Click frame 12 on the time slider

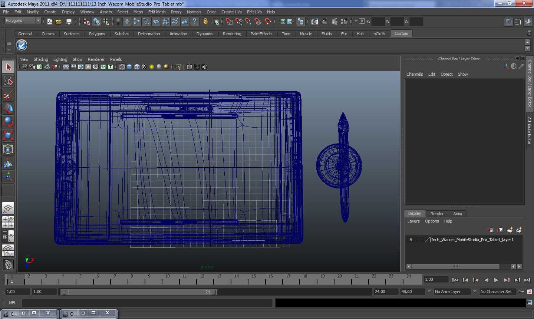point(201,279)
